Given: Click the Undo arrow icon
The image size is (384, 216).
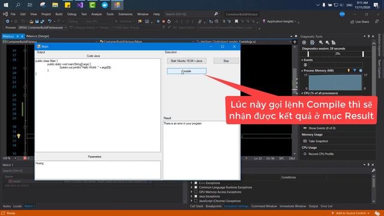Looking at the screenshot, I should (x=50, y=22).
